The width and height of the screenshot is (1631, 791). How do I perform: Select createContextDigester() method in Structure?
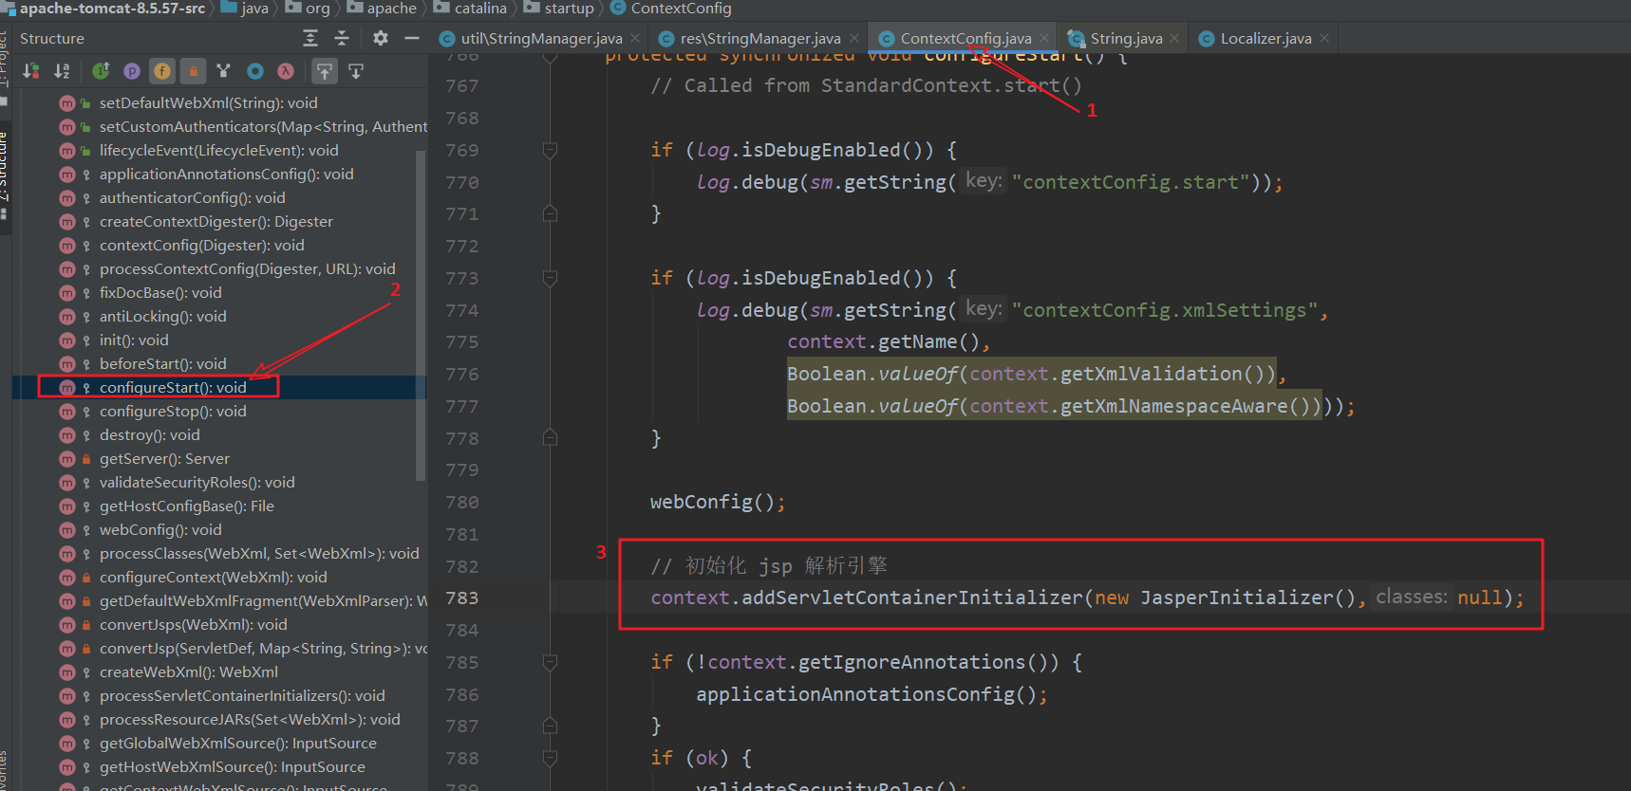point(216,221)
